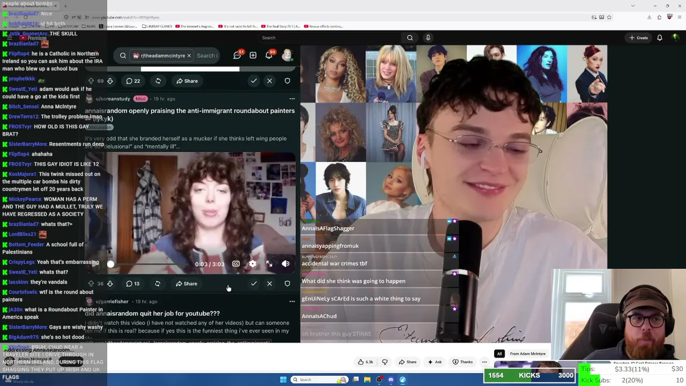Screen dimensions: 686x386
Task: Click the Windows taskbar search box
Action: coord(319,380)
